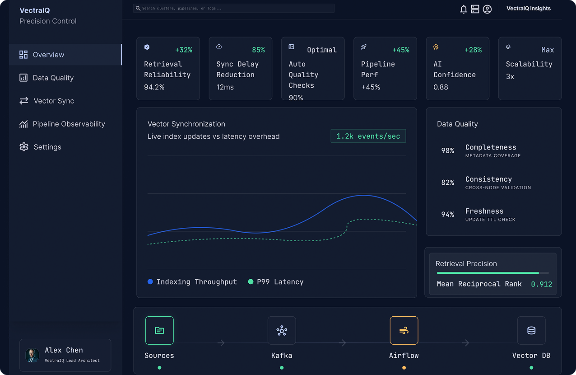
Task: Click the Settings gear icon in sidebar
Action: pos(24,147)
